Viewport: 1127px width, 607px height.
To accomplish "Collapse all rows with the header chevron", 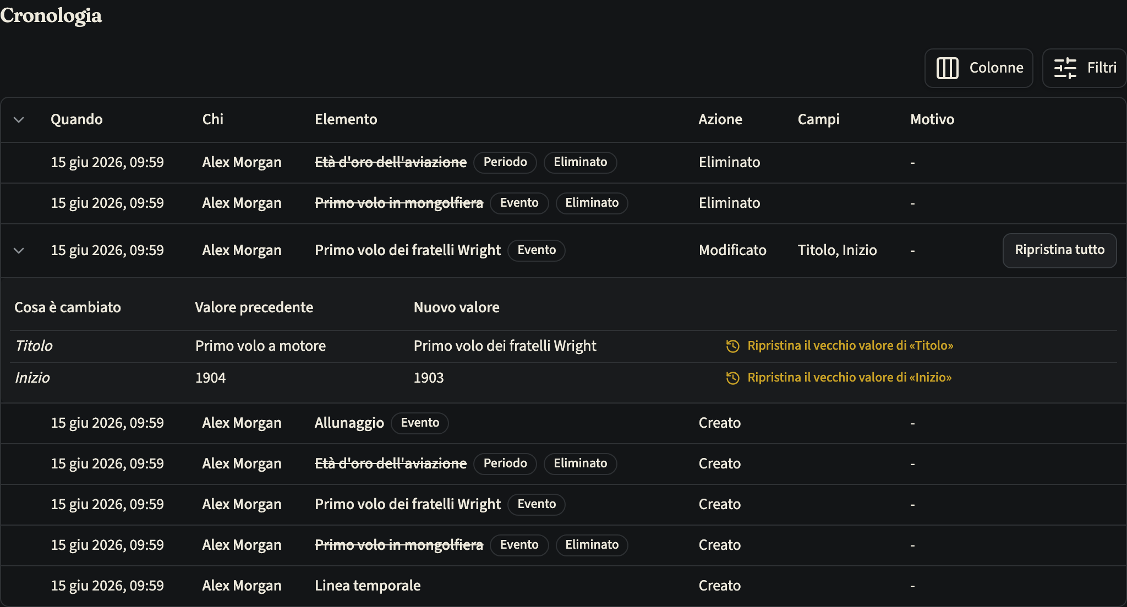I will pos(19,119).
